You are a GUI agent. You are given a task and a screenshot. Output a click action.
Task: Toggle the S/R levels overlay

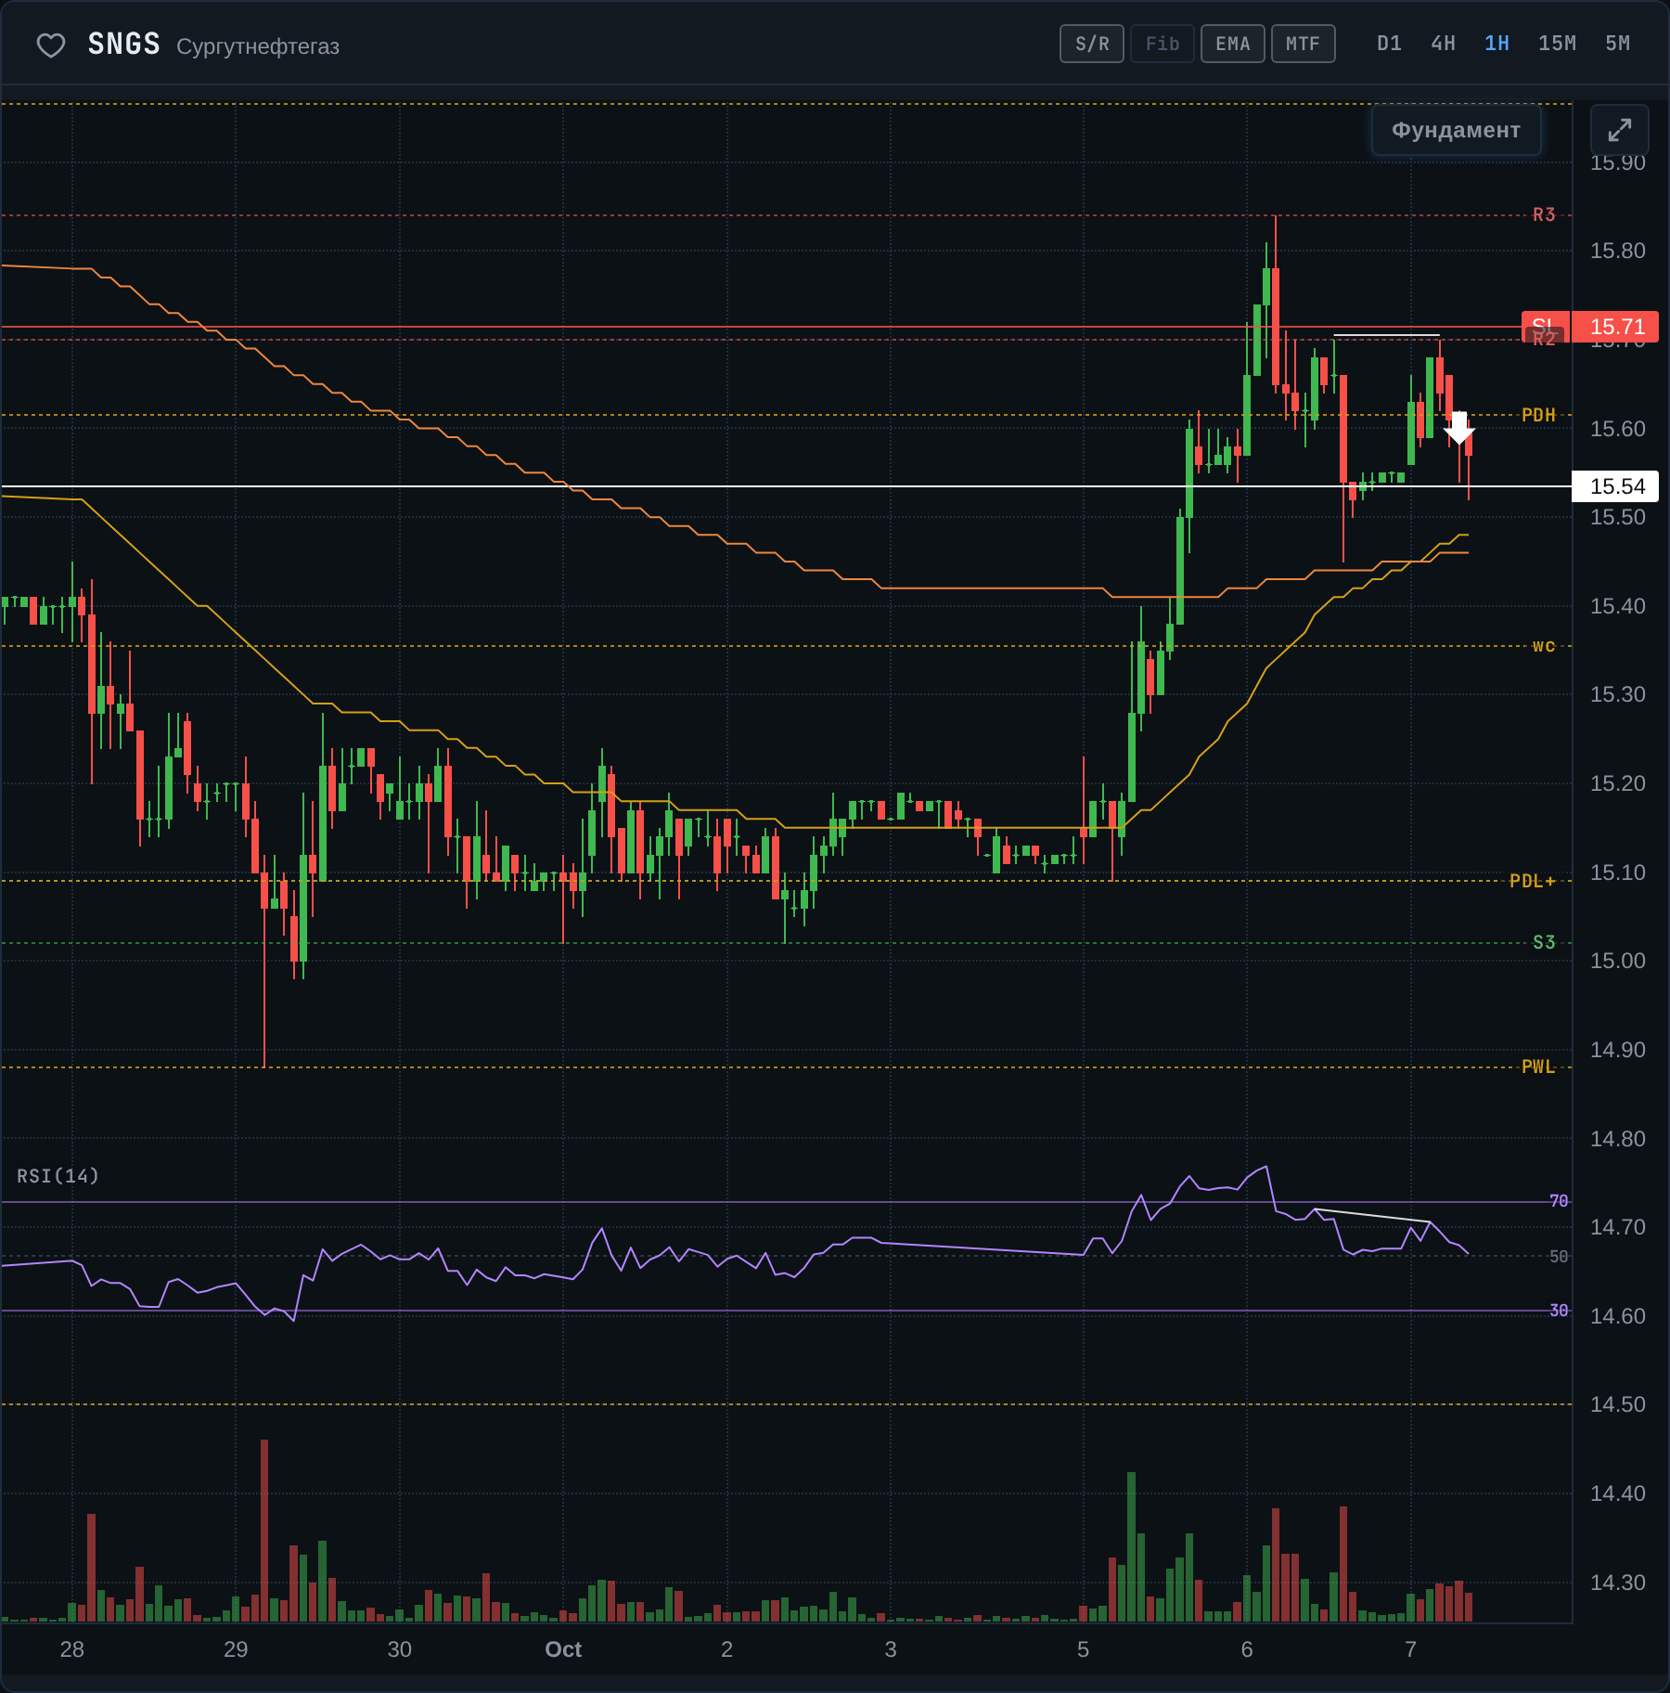1092,44
